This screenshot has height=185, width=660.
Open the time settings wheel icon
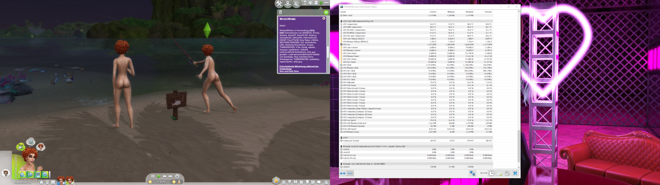click(x=177, y=176)
